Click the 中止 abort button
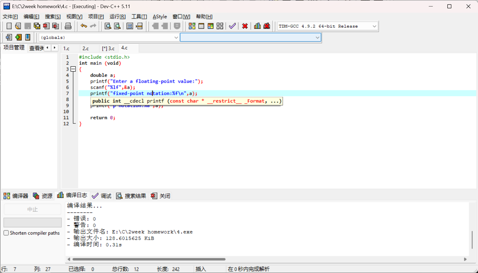Image resolution: width=478 pixels, height=273 pixels. tap(33, 209)
